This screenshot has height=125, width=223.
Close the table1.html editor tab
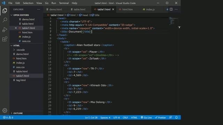tap(113, 9)
